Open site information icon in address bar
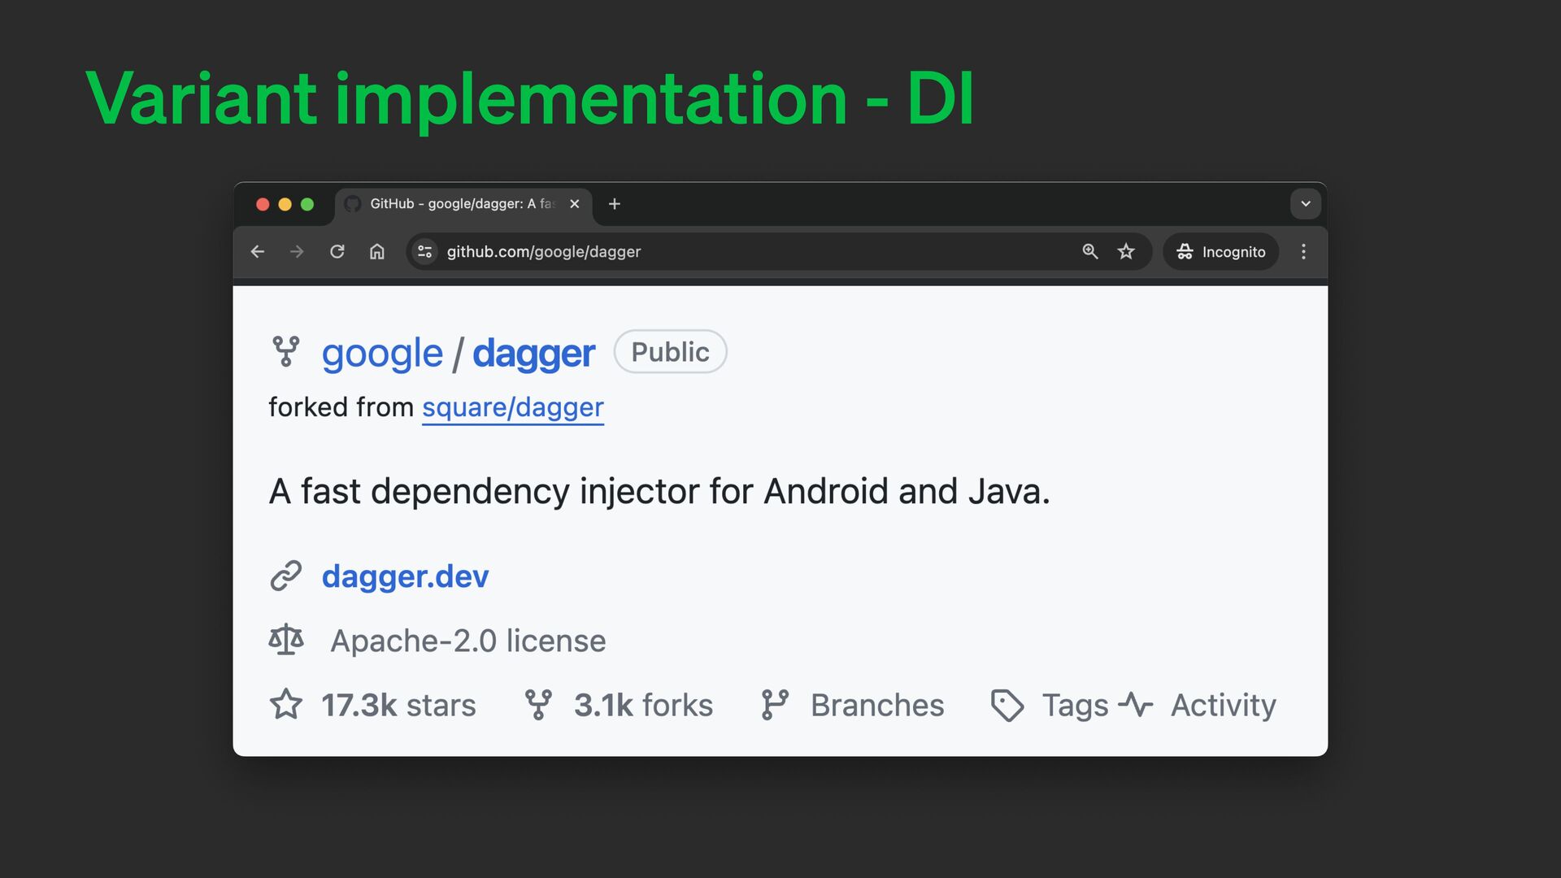1561x878 pixels. pos(424,252)
